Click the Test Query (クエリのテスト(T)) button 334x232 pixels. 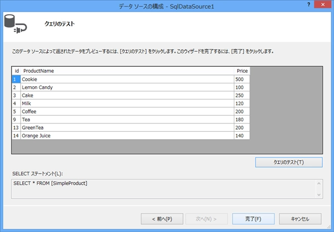tap(289, 162)
